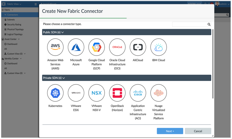Select the VMware ESXi connector icon
Viewport: 232px width, 139px height.
tap(76, 93)
